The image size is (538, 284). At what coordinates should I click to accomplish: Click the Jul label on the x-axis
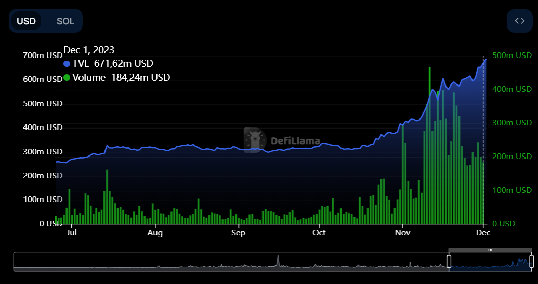pos(72,233)
